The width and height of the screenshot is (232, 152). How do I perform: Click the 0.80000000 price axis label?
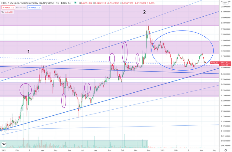(225, 68)
